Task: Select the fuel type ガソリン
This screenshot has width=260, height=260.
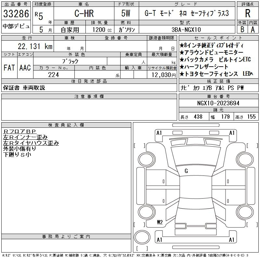Action: 127,30
